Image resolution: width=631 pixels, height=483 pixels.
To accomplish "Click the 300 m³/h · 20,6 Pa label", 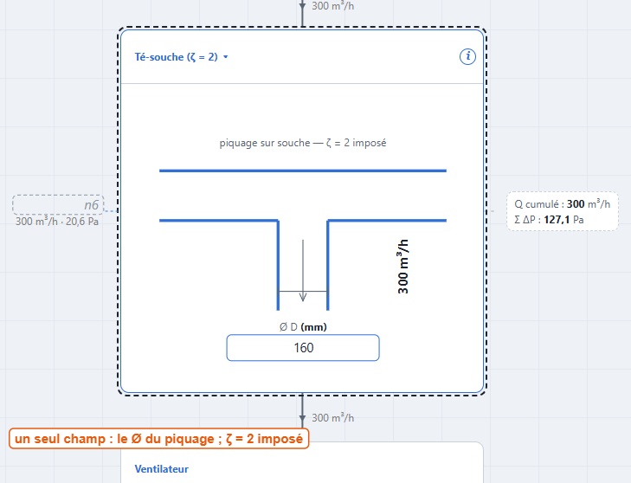I will point(57,222).
